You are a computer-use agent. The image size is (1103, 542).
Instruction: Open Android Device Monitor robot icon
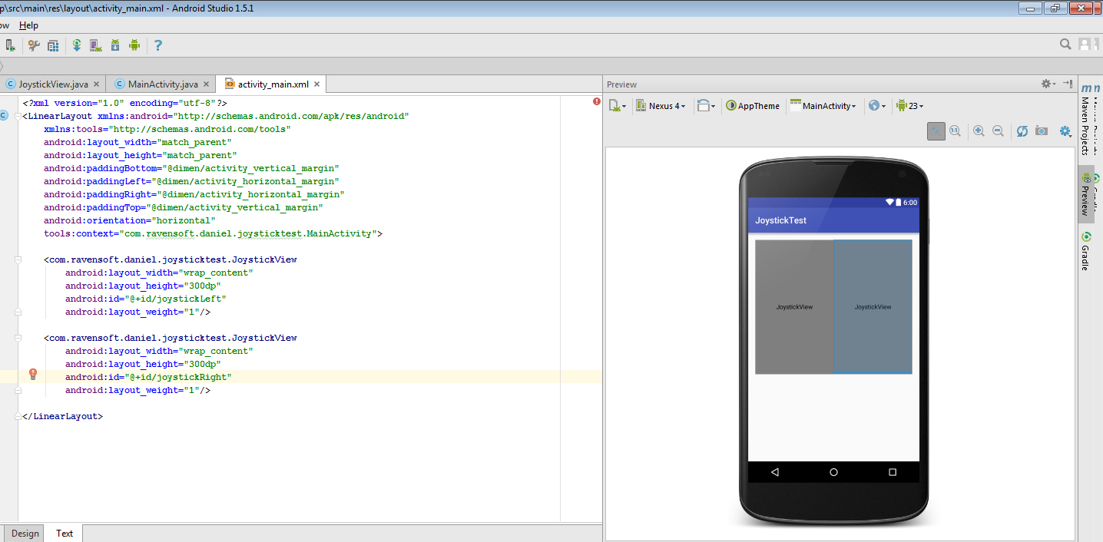134,45
